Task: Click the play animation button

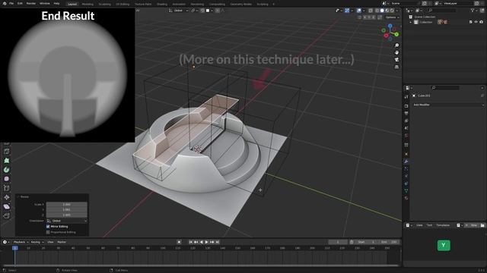Action: [x=206, y=242]
